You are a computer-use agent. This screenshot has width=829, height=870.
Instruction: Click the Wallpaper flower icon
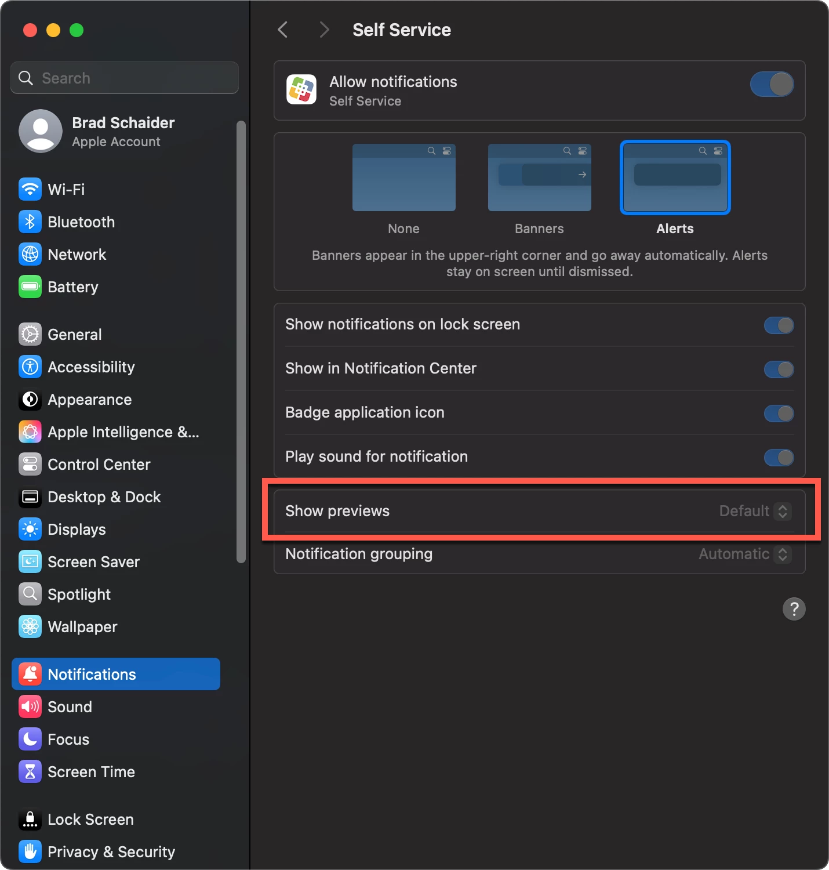30,626
